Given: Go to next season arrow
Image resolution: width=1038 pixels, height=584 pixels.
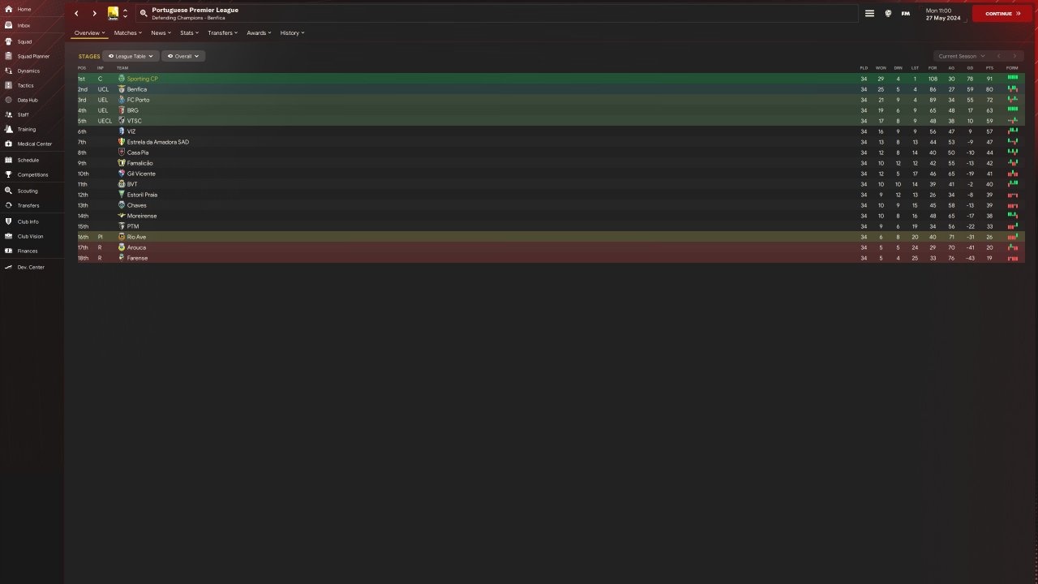Looking at the screenshot, I should click(1014, 56).
